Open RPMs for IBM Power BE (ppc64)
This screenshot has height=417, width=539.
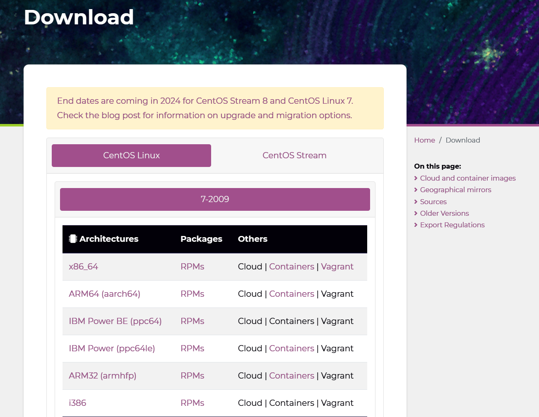(192, 321)
